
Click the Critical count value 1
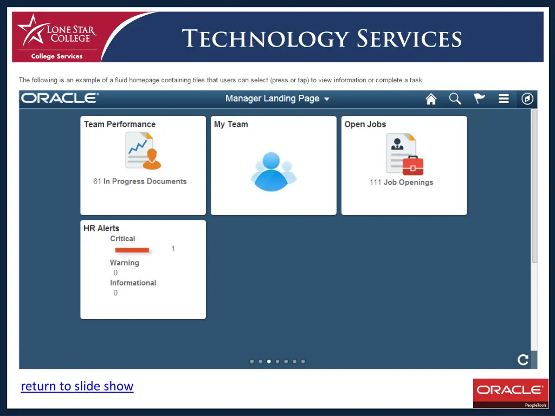(x=173, y=249)
